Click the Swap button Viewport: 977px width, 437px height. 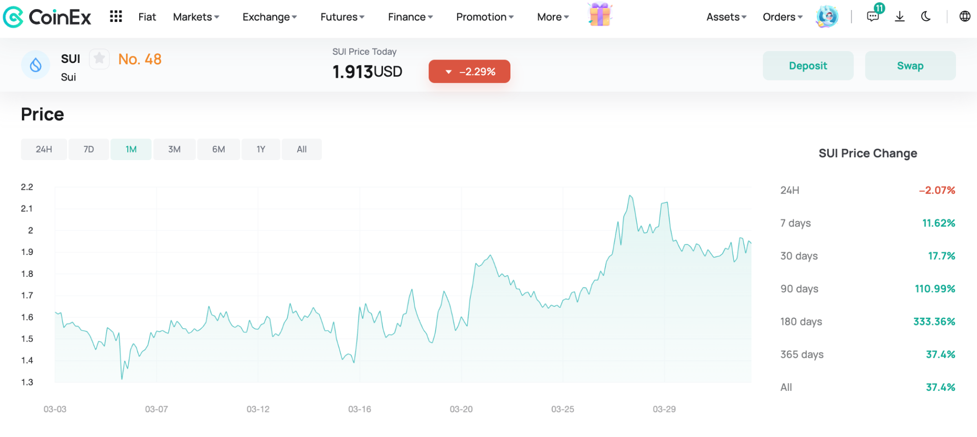click(910, 66)
